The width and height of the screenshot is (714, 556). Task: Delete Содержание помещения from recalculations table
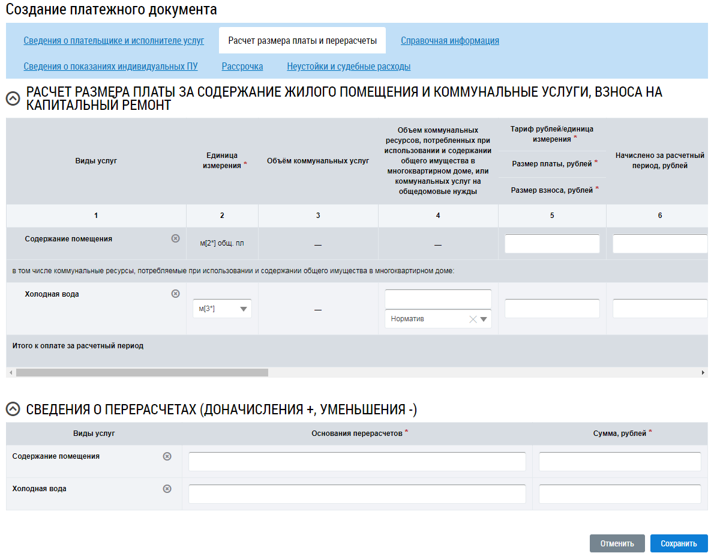(167, 456)
